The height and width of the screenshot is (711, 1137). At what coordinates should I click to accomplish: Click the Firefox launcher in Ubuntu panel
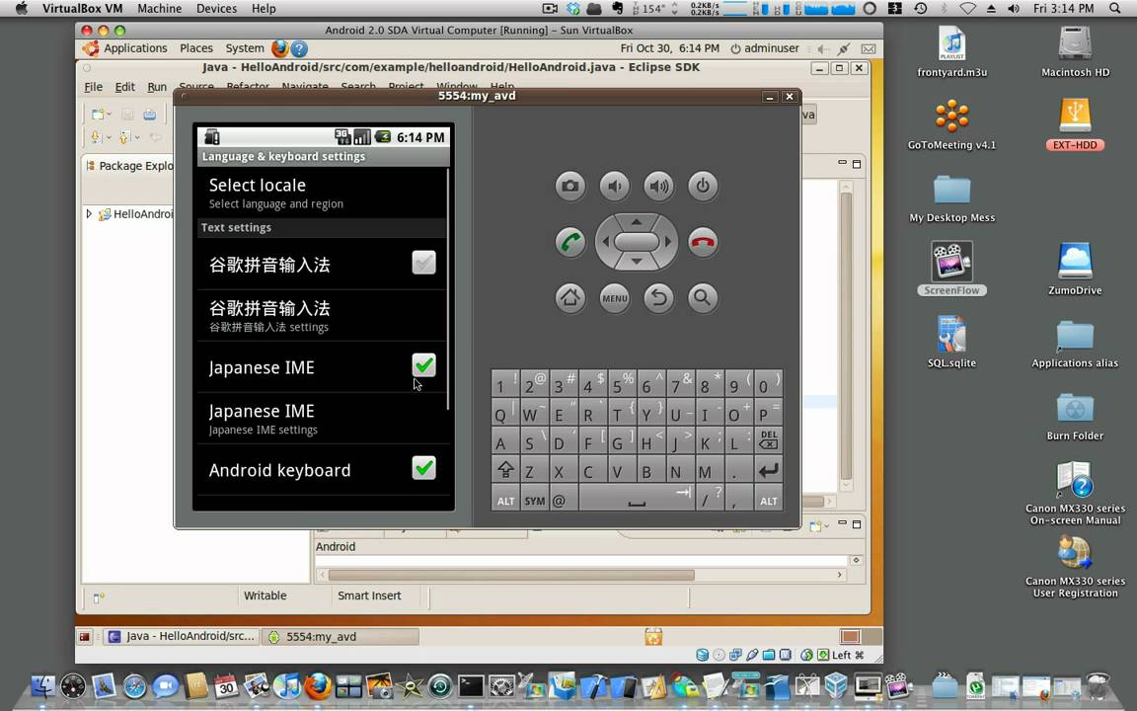click(x=280, y=48)
